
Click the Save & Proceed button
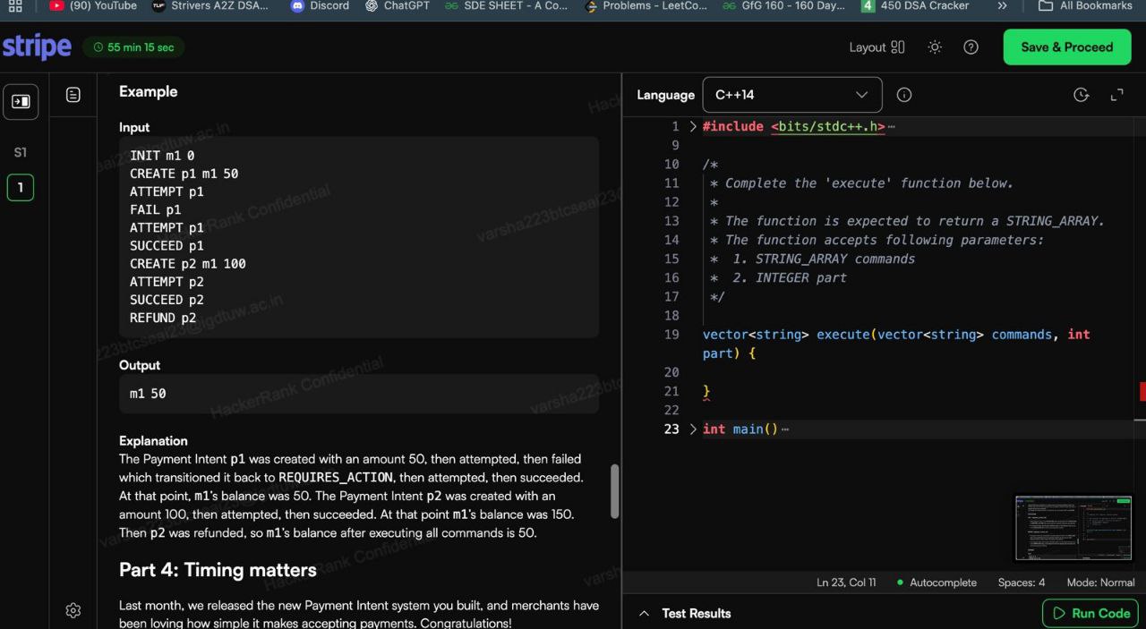[1066, 47]
